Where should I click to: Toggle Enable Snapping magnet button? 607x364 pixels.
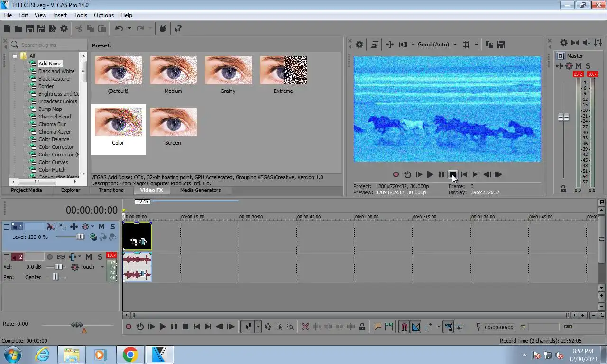pos(404,327)
